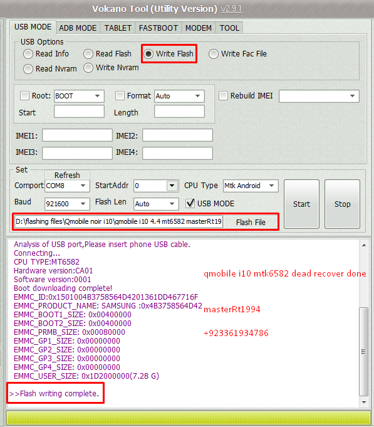The image size is (374, 427).
Task: Click the 'EMMC_PRMB_SIZE' log line
Action: pyautogui.click(x=70, y=332)
